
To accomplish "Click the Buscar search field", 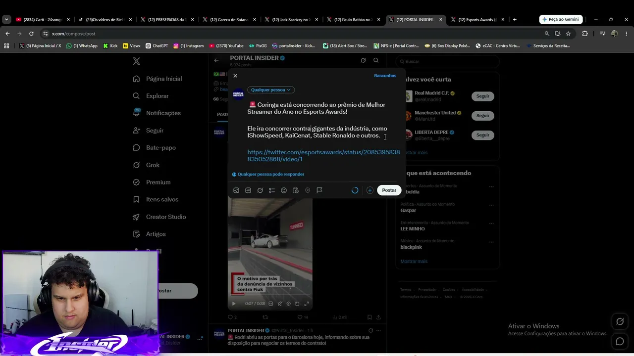I will click(447, 61).
